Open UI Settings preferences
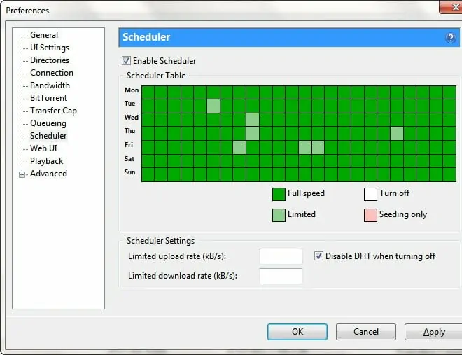 tap(50, 48)
